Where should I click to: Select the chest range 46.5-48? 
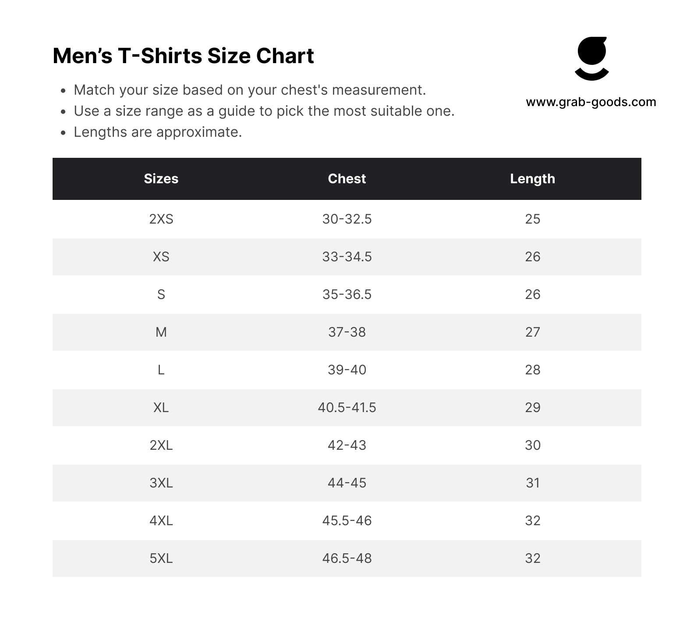[347, 558]
